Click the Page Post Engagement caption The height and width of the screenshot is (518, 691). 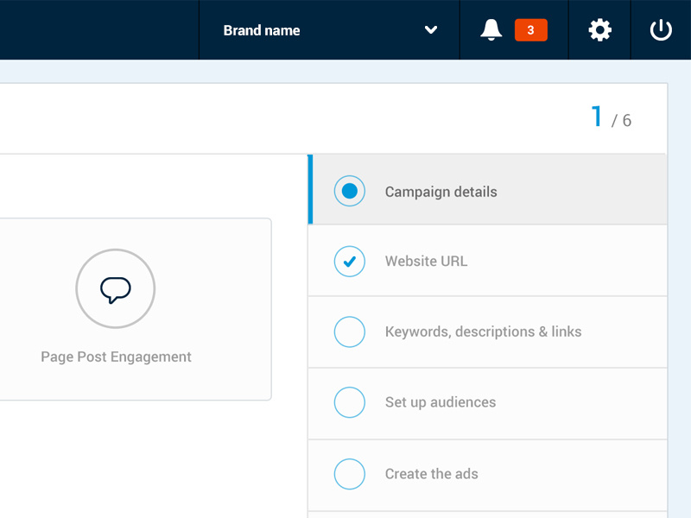[x=116, y=357]
